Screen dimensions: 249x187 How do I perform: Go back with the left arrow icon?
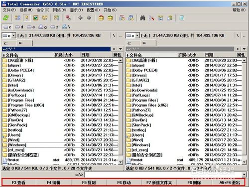click(x=80, y=18)
